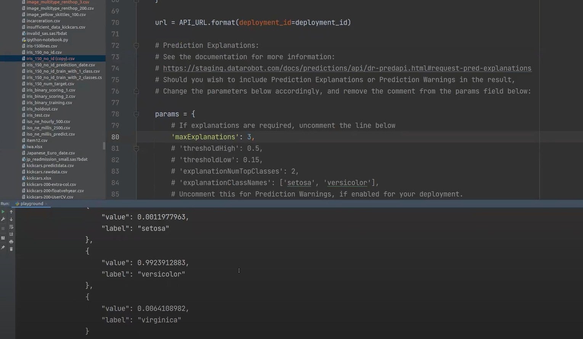Open kickcars.xlsx in the project tree

click(39, 178)
